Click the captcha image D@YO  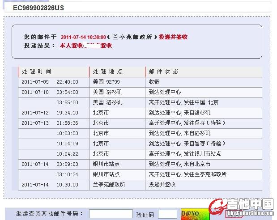[195, 214]
